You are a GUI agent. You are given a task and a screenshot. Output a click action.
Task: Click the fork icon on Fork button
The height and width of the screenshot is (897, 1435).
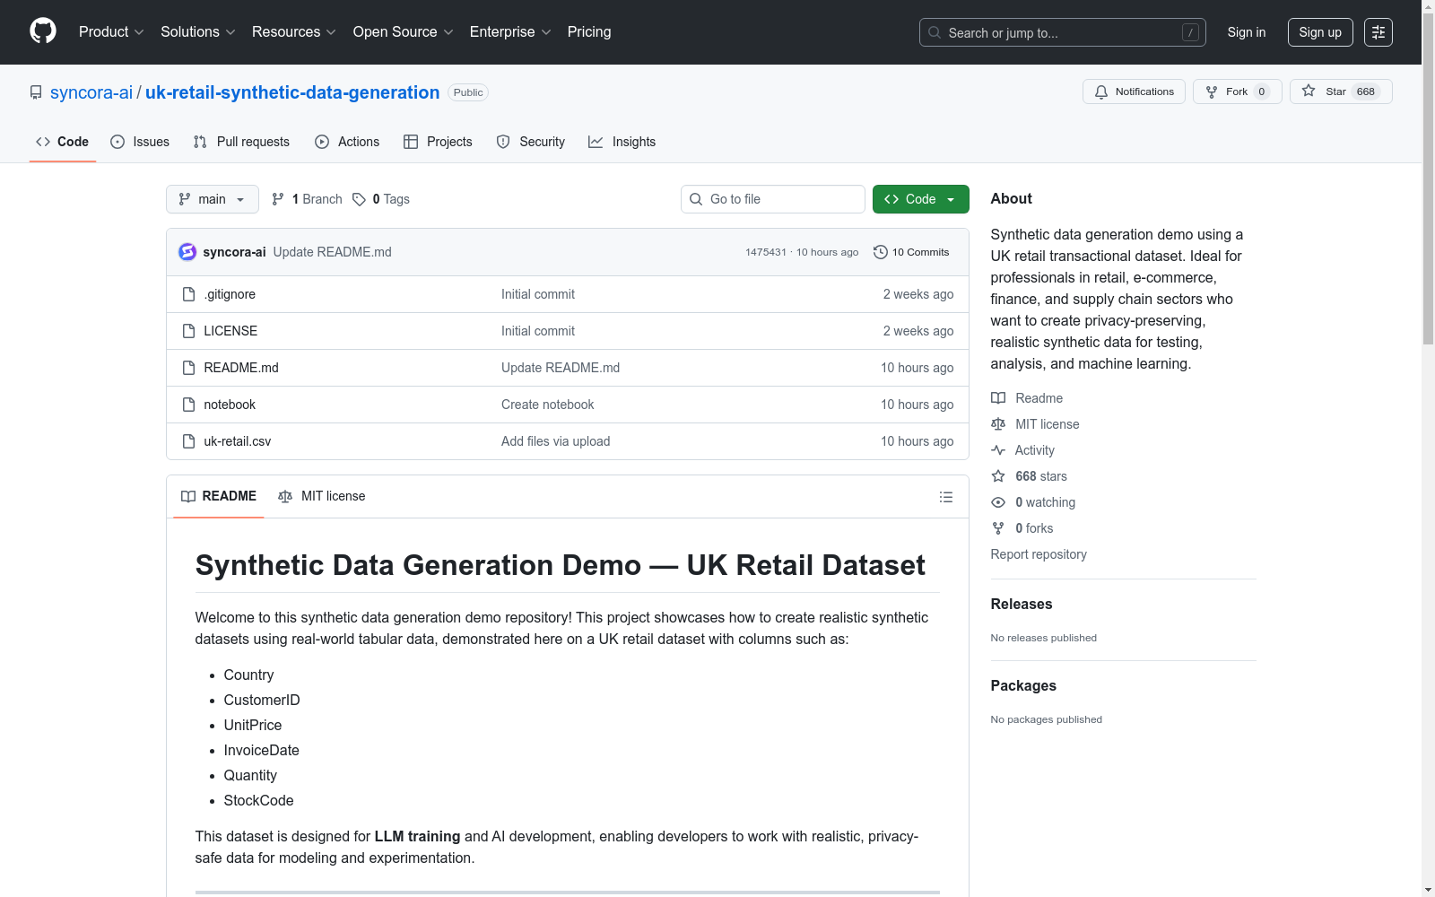coord(1212,91)
